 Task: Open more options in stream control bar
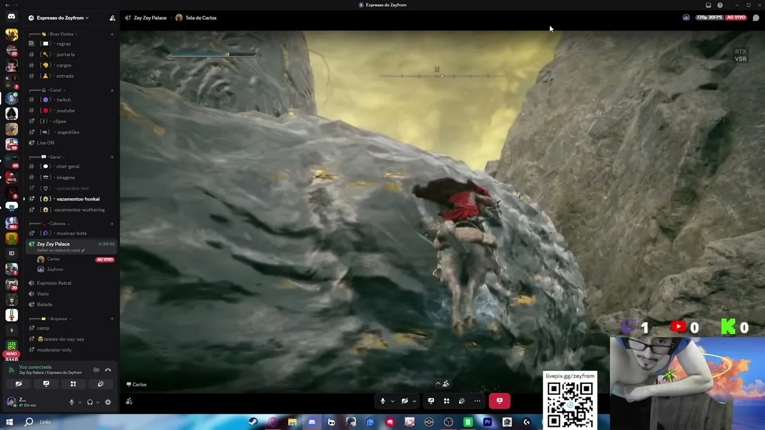(477, 401)
